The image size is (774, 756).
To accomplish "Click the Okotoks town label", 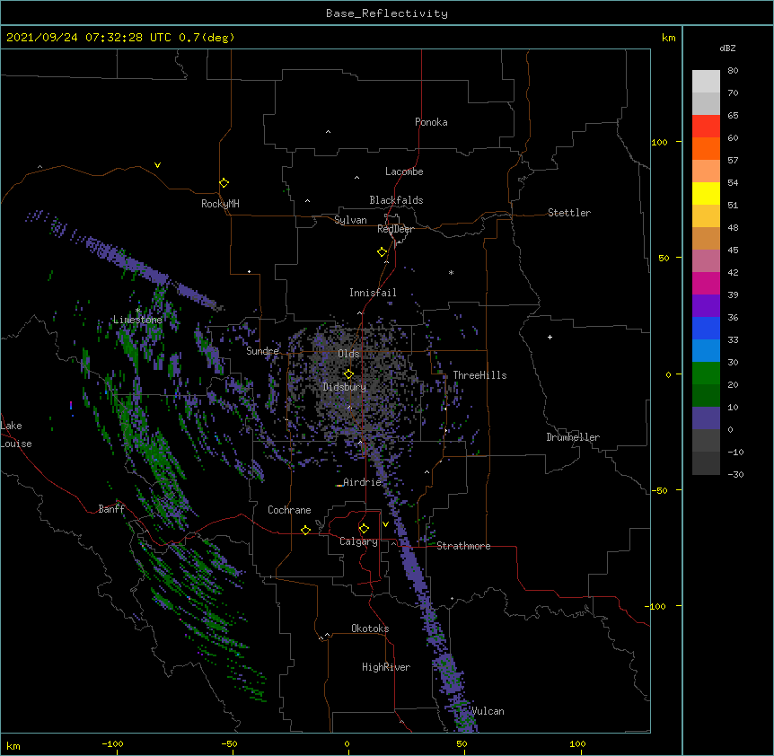I will point(370,629).
